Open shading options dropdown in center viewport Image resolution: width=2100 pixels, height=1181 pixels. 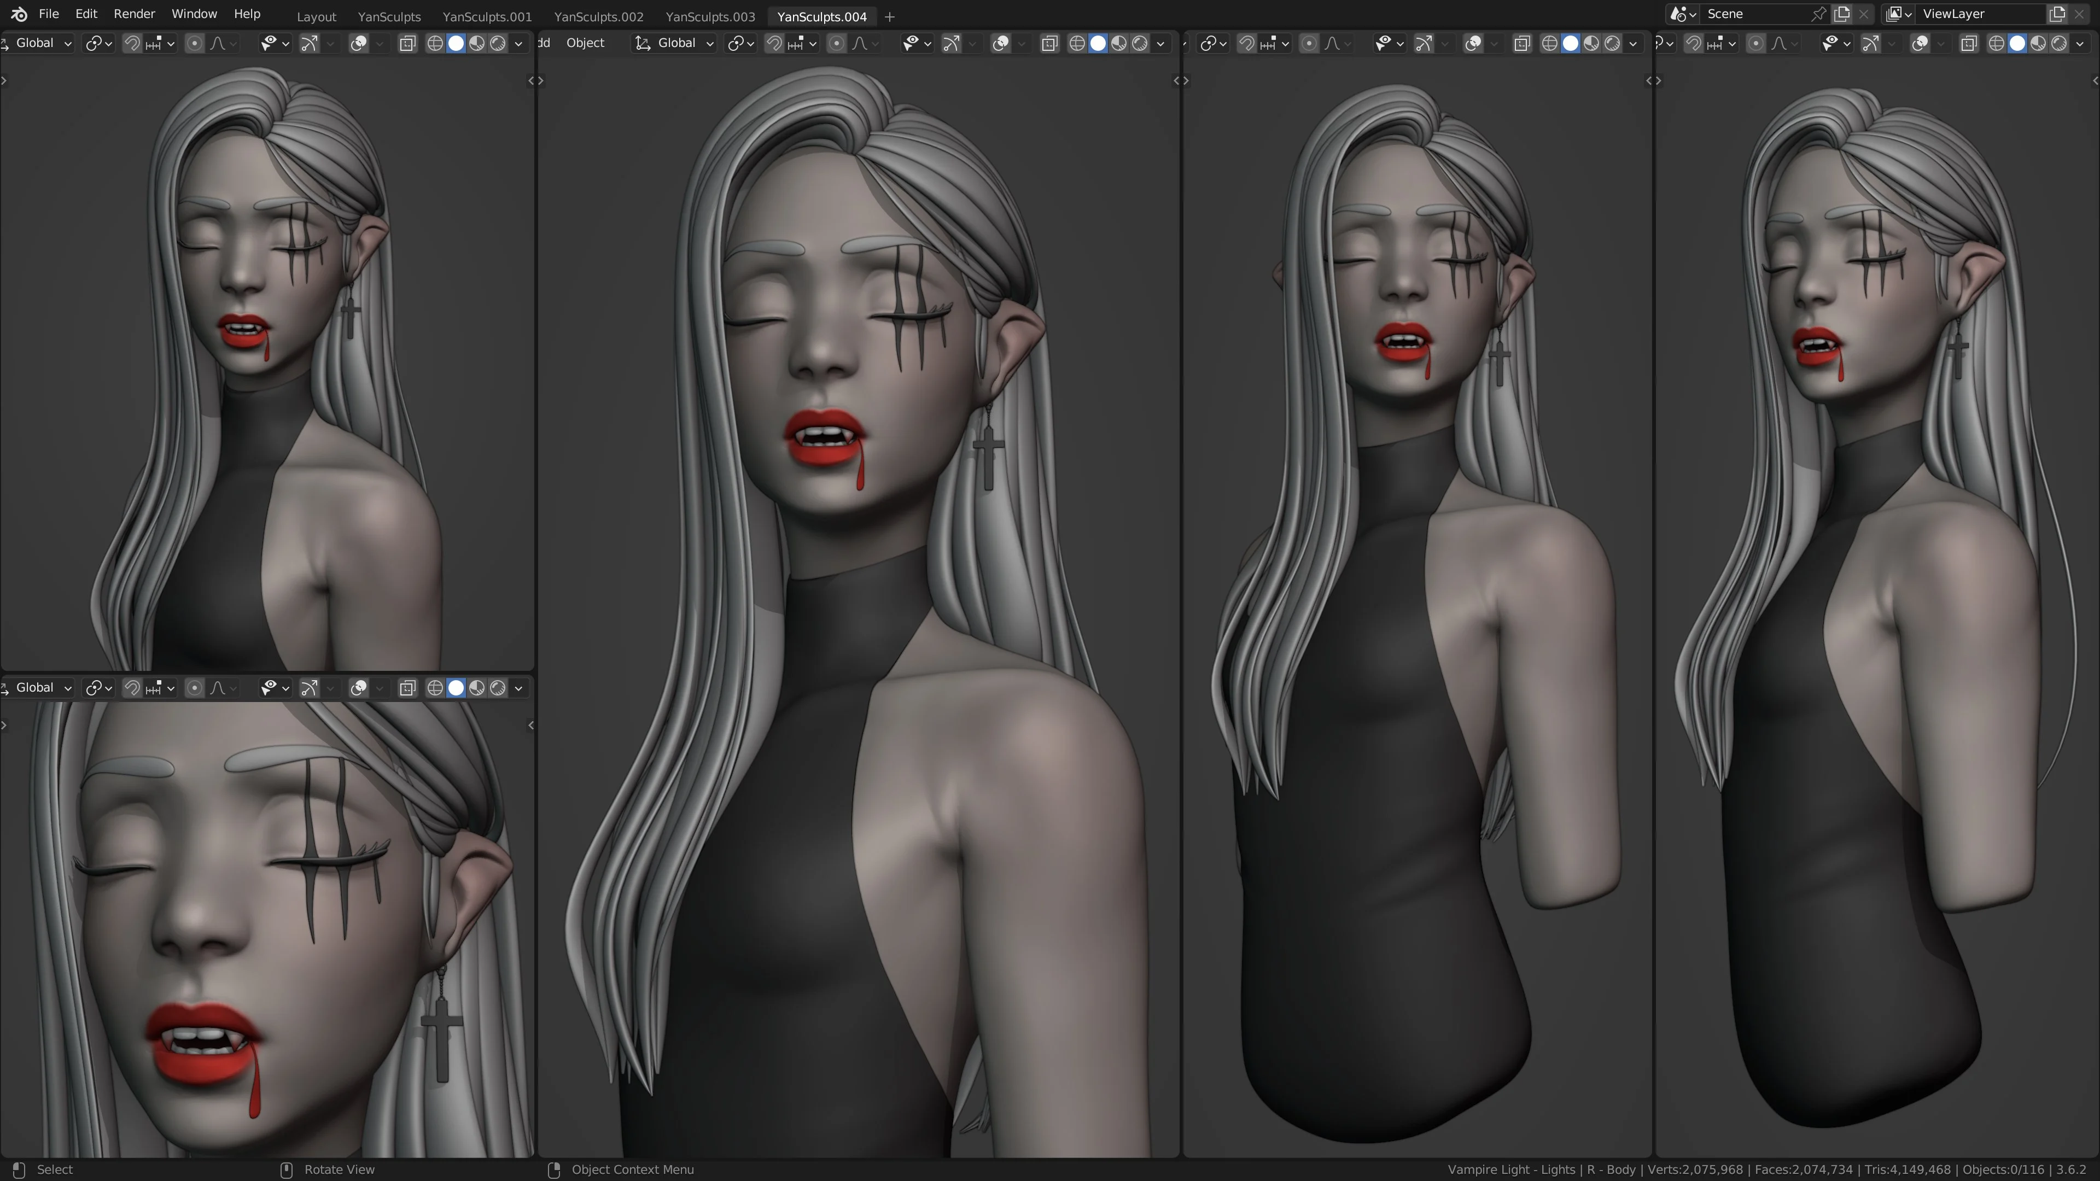pyautogui.click(x=1161, y=43)
